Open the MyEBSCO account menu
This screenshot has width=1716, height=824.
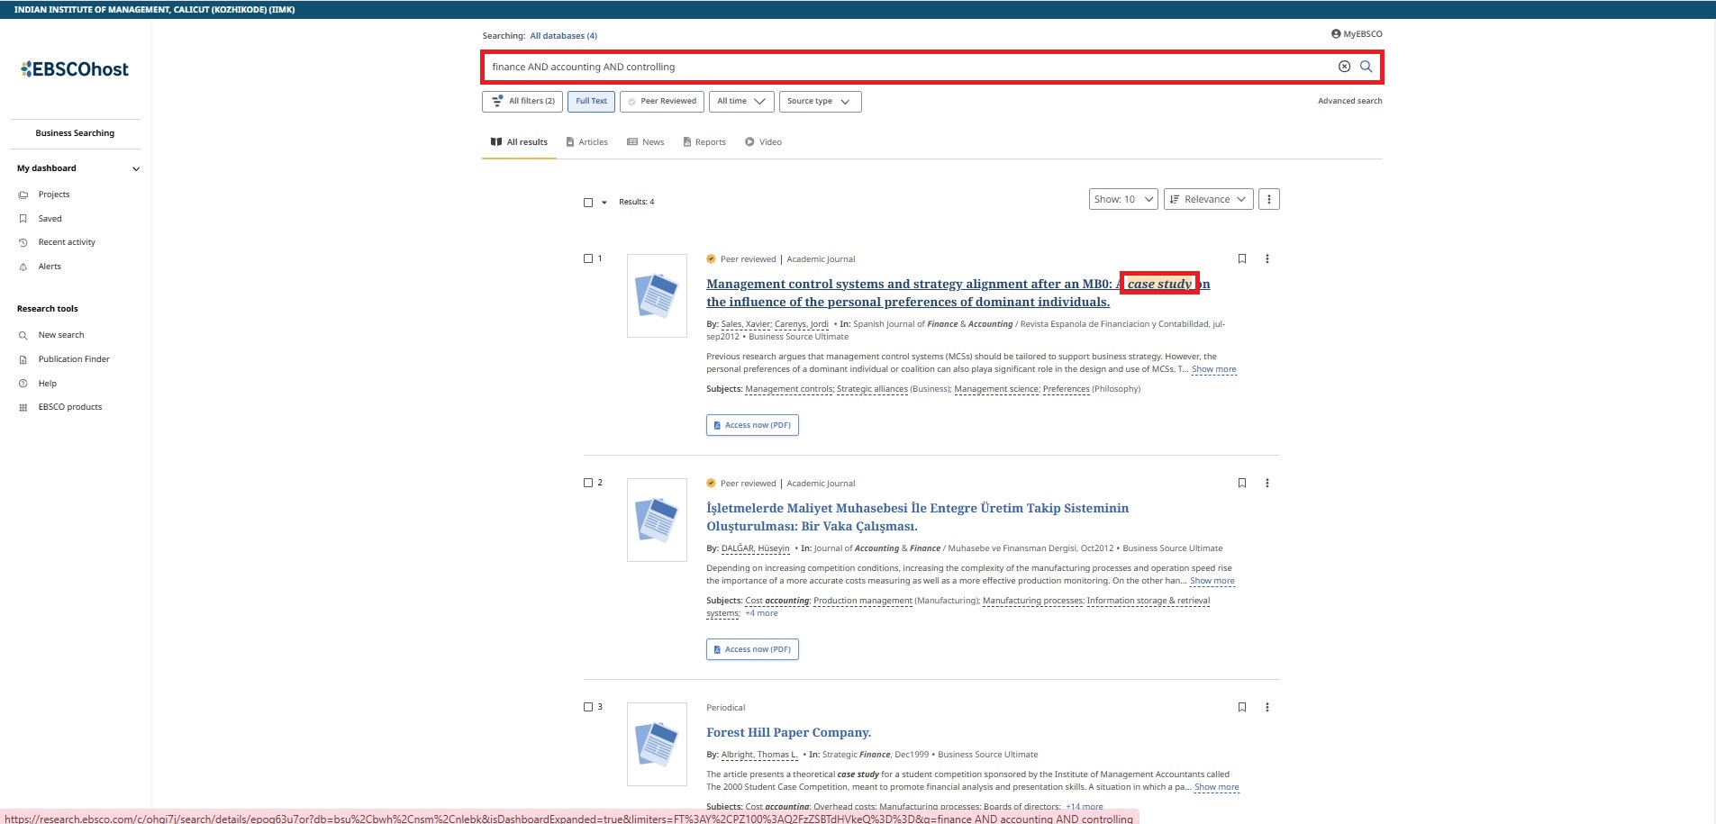1357,34
